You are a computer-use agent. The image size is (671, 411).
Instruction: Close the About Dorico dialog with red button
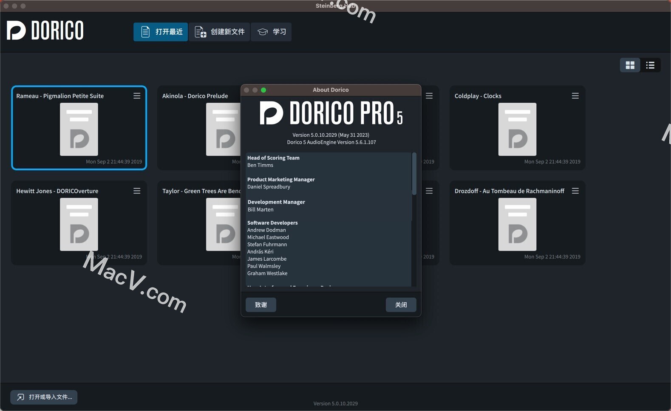246,90
